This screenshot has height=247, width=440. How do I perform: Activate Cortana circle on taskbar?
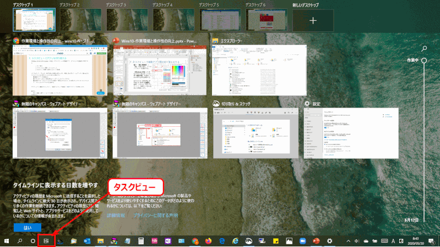[33, 241]
